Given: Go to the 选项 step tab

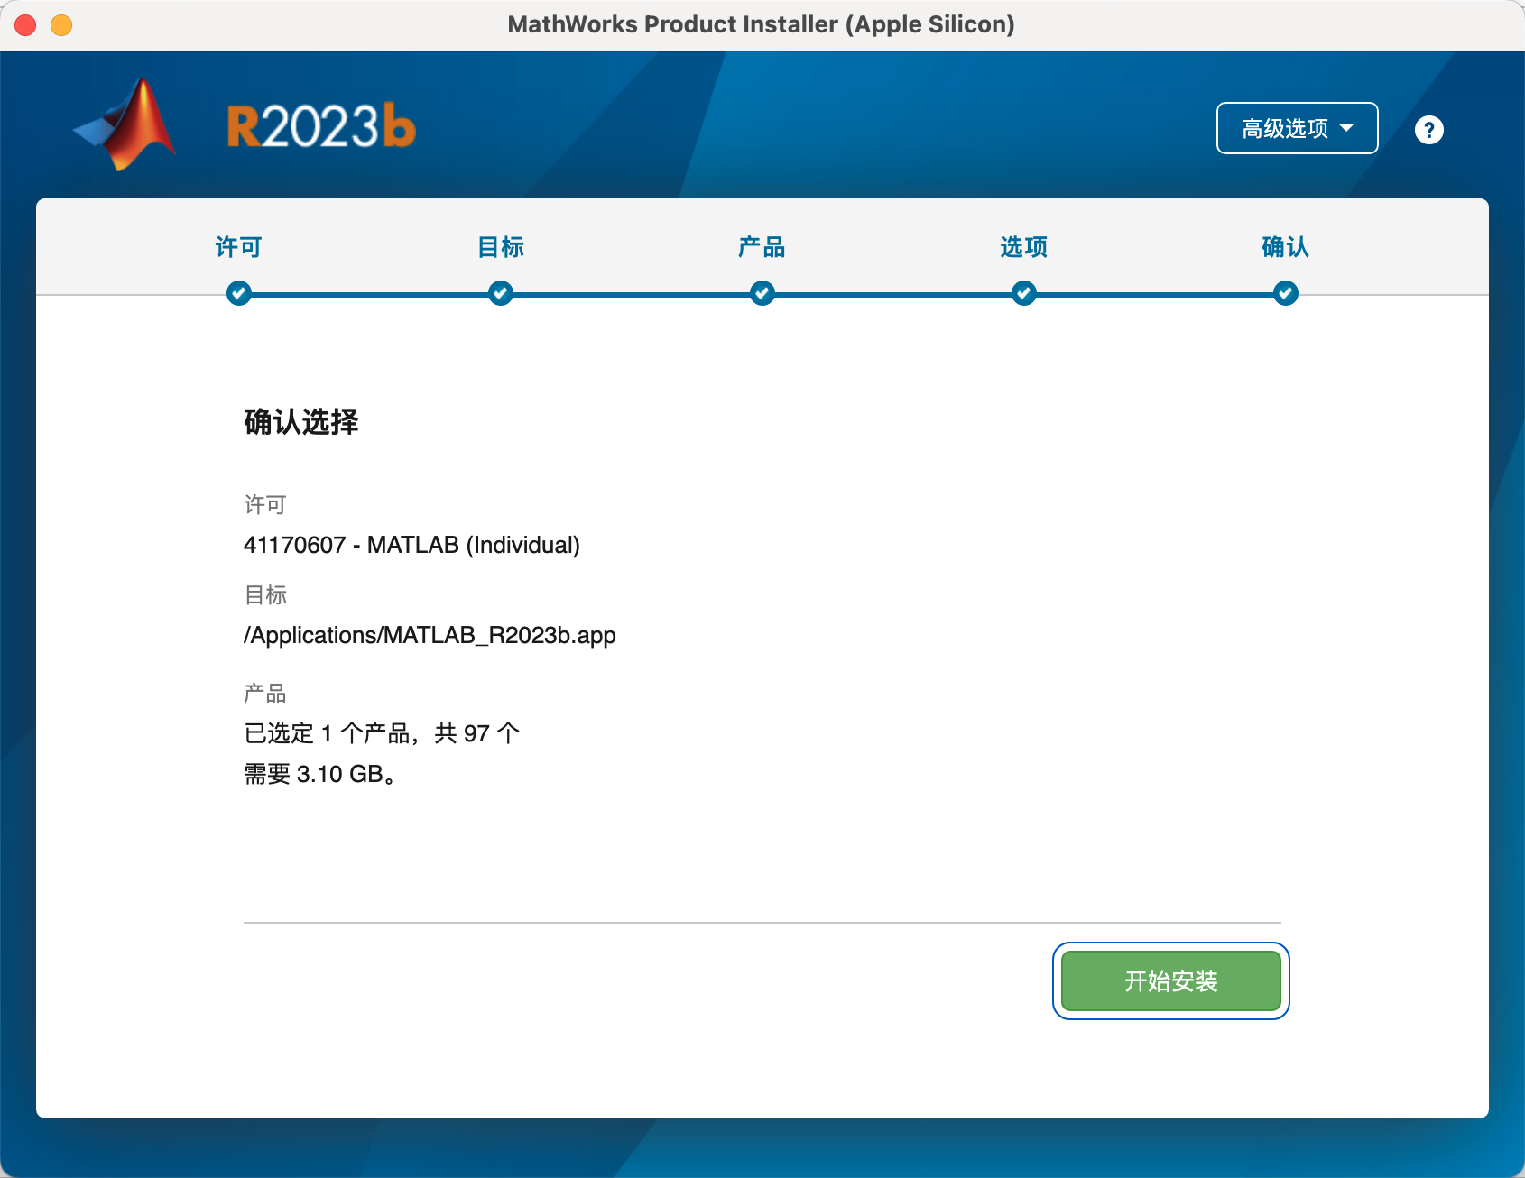Looking at the screenshot, I should click(1024, 247).
